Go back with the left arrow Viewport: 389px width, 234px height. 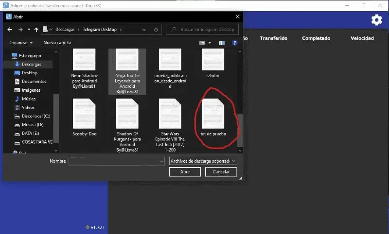click(10, 30)
